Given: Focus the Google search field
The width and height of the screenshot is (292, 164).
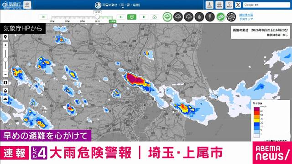Looking at the screenshot, I should point(266,5).
